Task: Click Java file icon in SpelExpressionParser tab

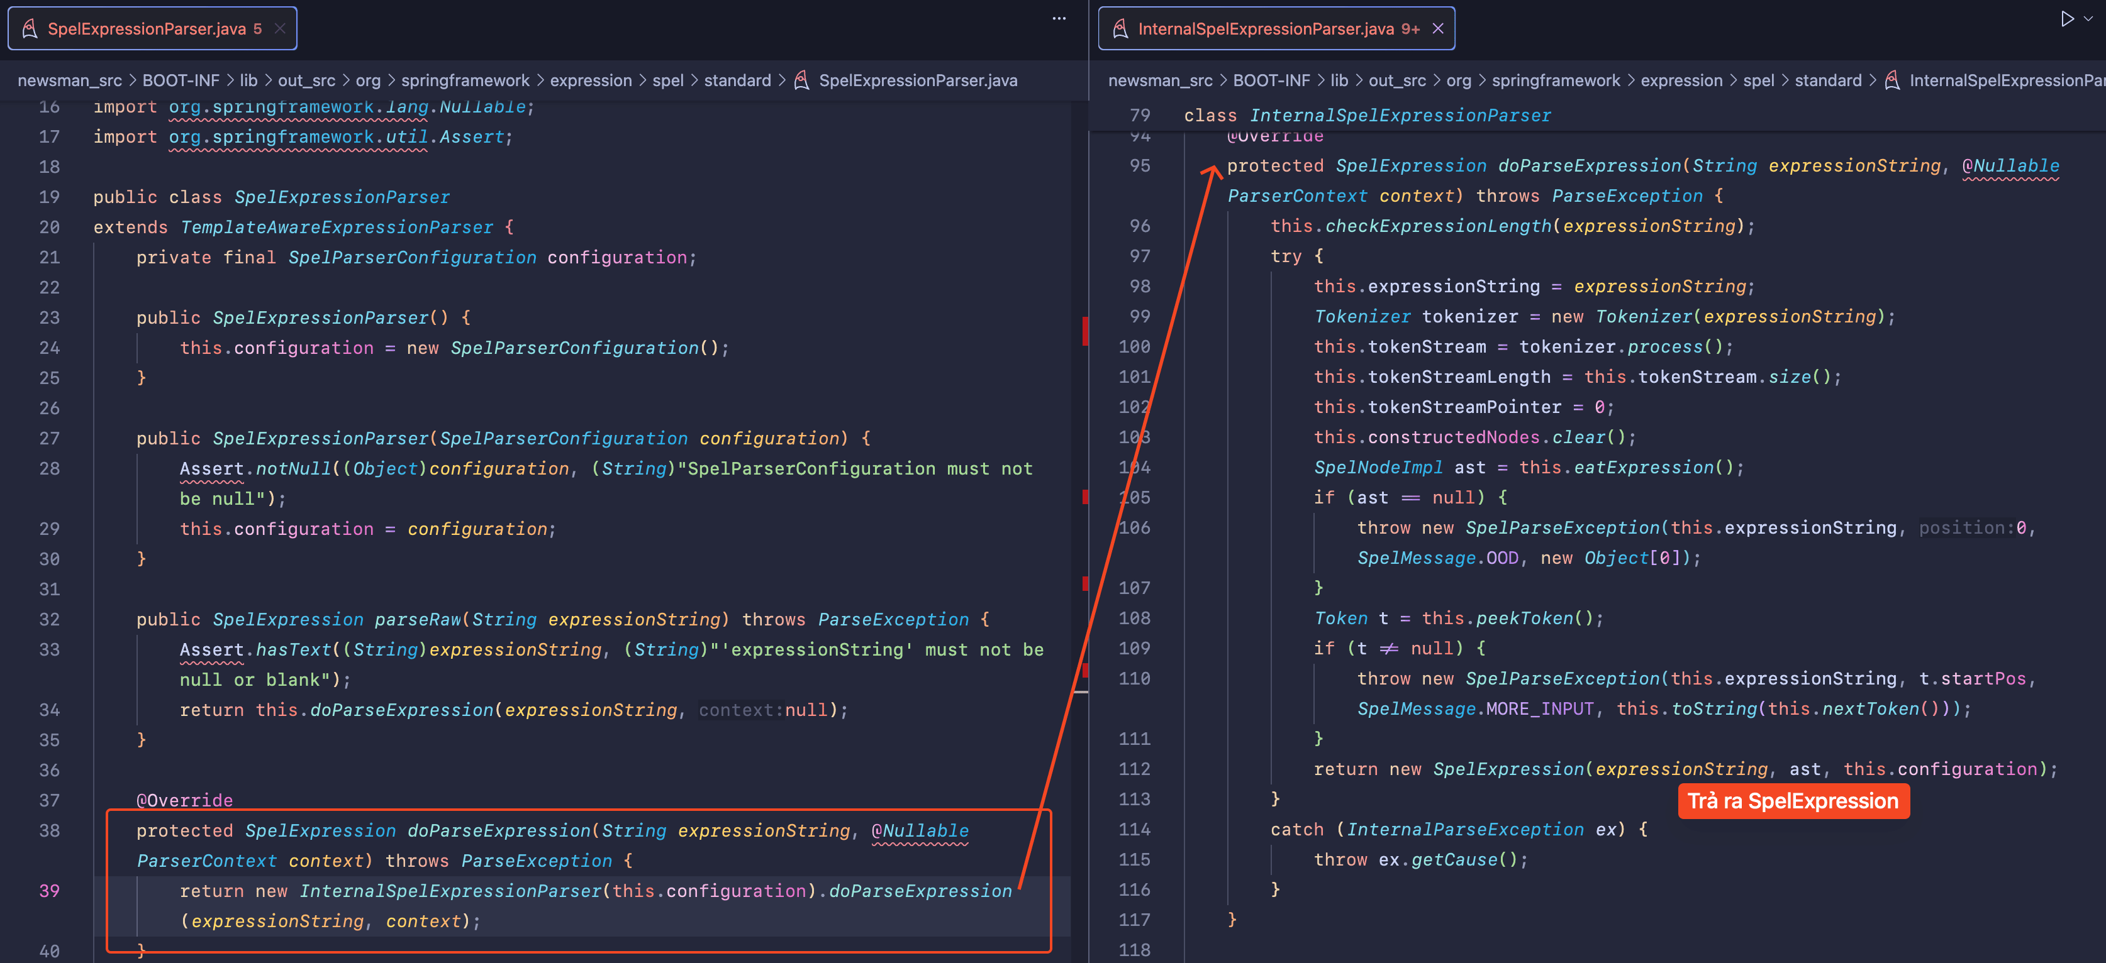Action: 30,28
